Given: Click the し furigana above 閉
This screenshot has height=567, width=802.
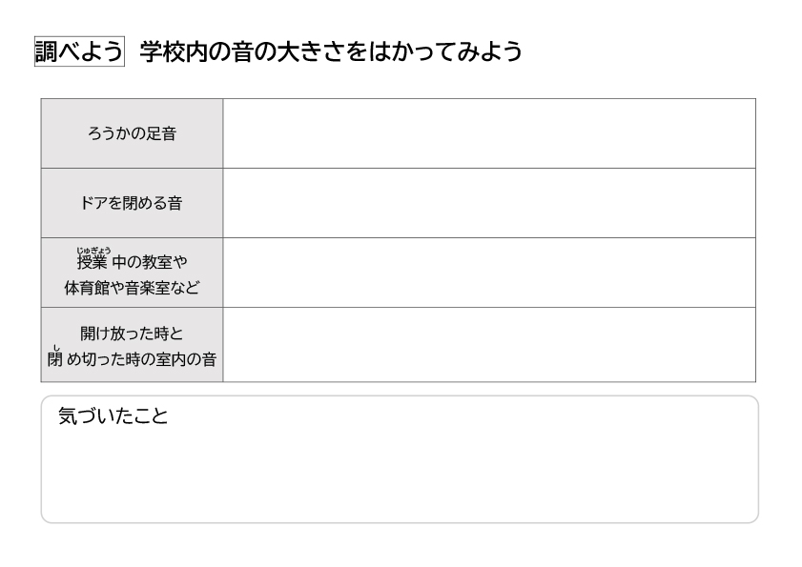Looking at the screenshot, I should point(56,348).
